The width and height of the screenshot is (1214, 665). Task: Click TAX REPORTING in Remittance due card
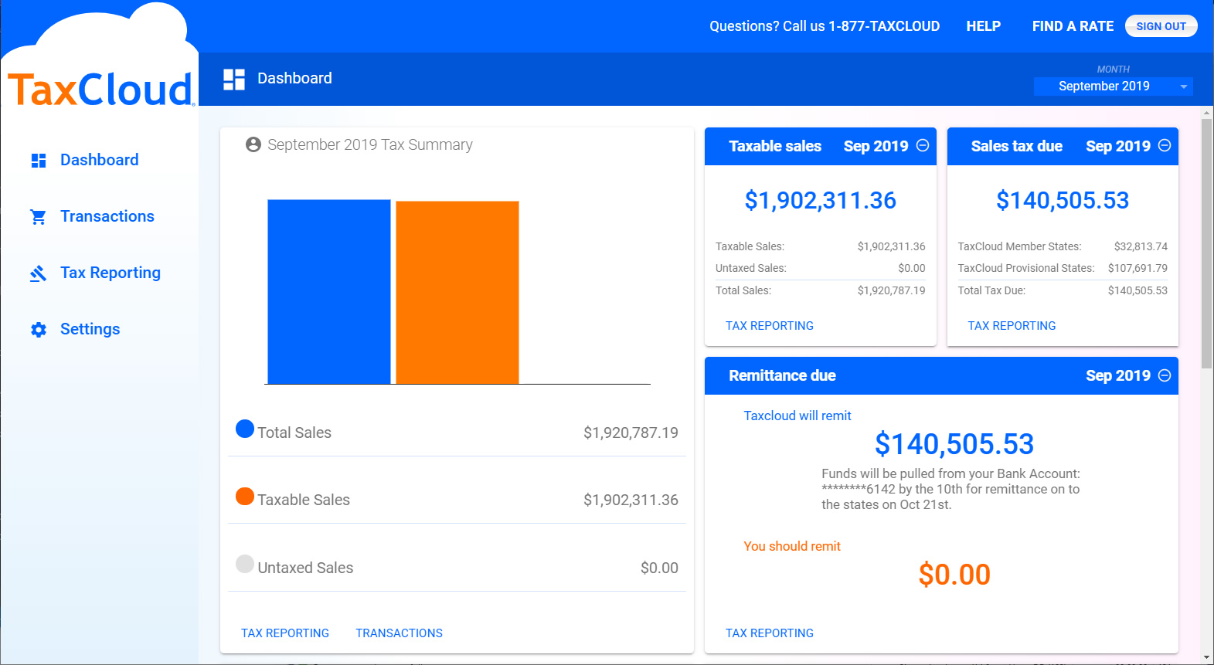coord(770,633)
